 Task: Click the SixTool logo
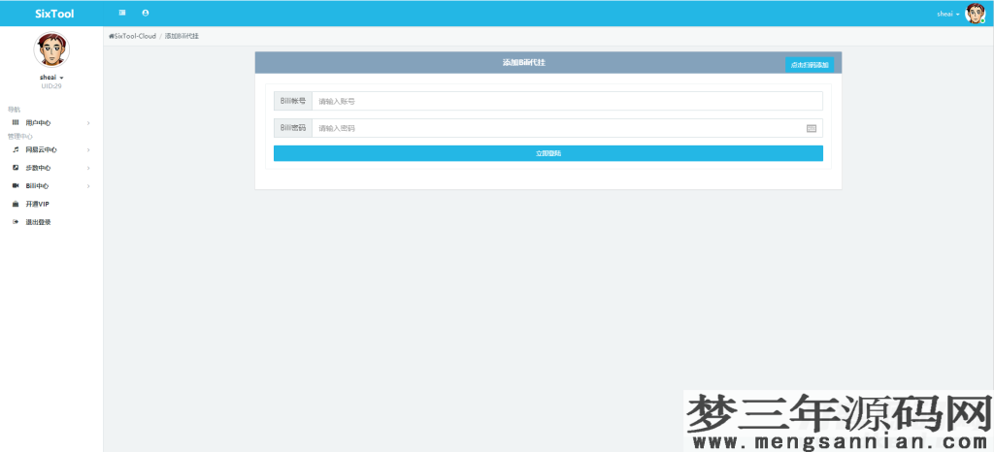(54, 14)
